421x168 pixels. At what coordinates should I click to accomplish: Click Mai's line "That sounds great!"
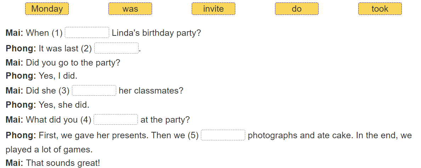point(63,163)
